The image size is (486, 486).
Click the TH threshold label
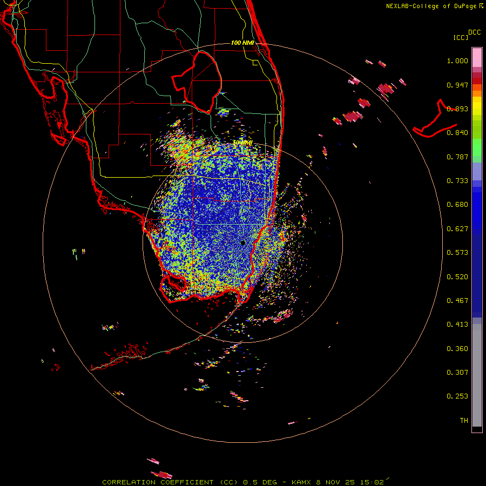coord(464,421)
